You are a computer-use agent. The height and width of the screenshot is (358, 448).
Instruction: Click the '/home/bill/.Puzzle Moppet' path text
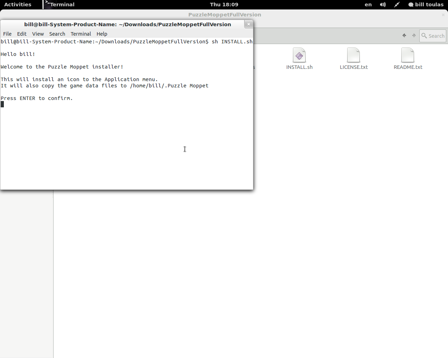click(169, 86)
